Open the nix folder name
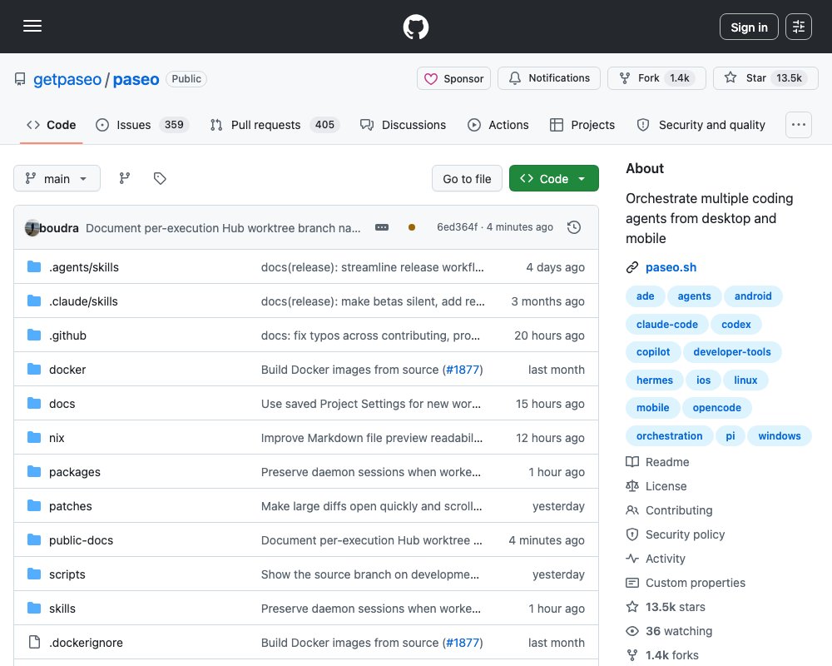The width and height of the screenshot is (832, 666). [57, 438]
